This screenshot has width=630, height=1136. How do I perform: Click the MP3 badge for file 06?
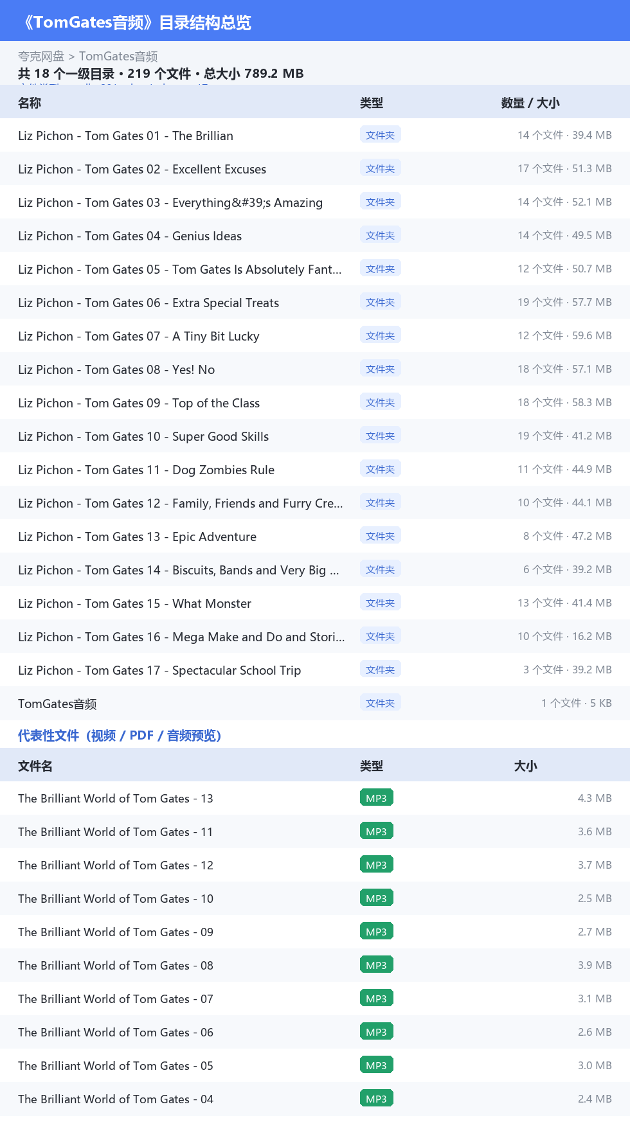pos(377,1032)
